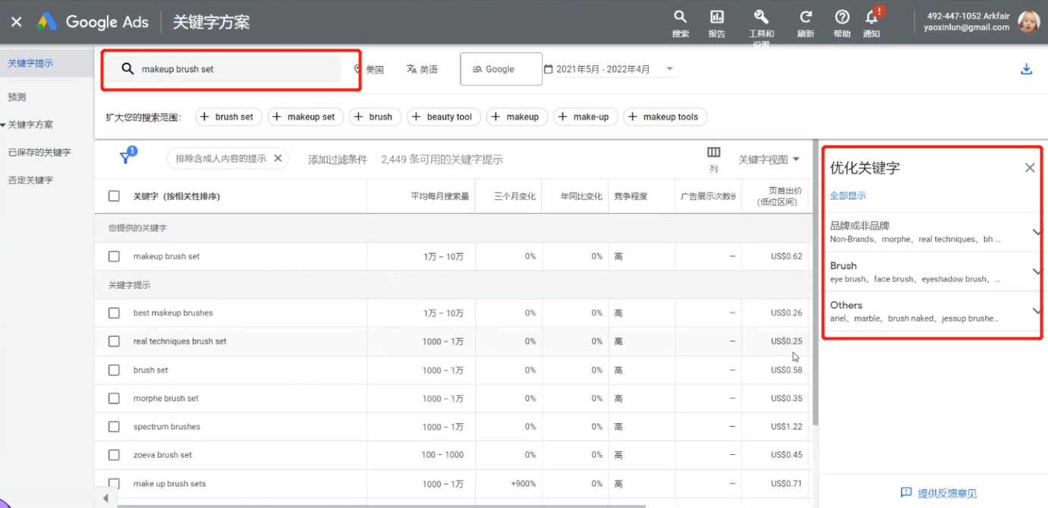Add the makeup tools suggestion chip
Viewport: 1048px width, 508px height.
click(x=666, y=117)
